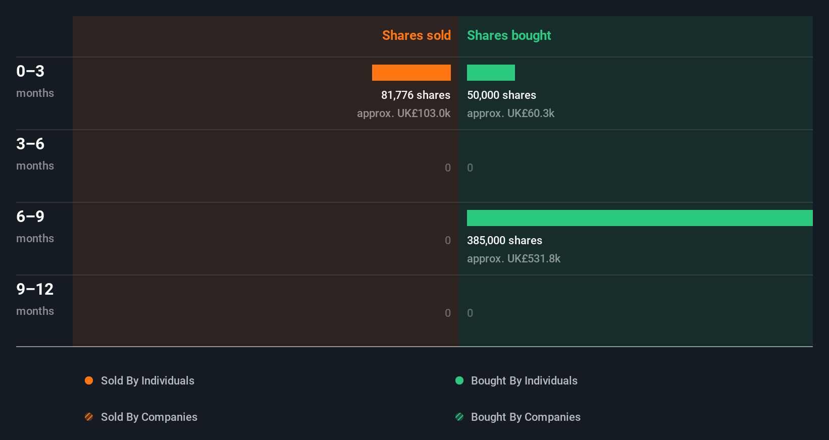Image resolution: width=829 pixels, height=440 pixels.
Task: Click the 3–6 months row label
Action: click(x=35, y=154)
